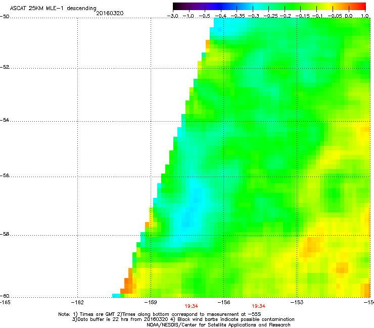Click the -162 longitude axis label
The height and width of the screenshot is (328, 374).
(77, 302)
